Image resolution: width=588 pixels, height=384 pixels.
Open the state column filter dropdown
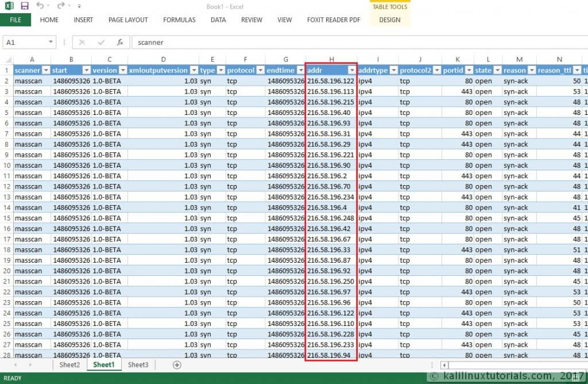[x=497, y=71]
